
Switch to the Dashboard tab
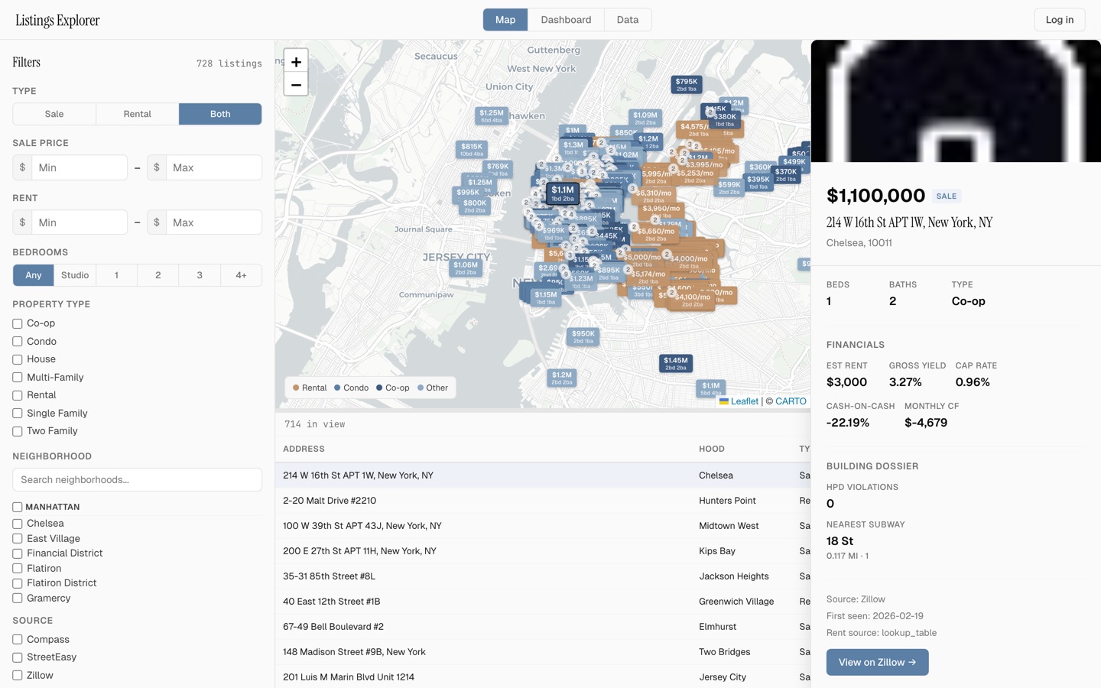pos(566,20)
